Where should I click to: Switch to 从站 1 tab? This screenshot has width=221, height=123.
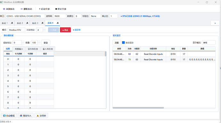(x=5, y=23)
